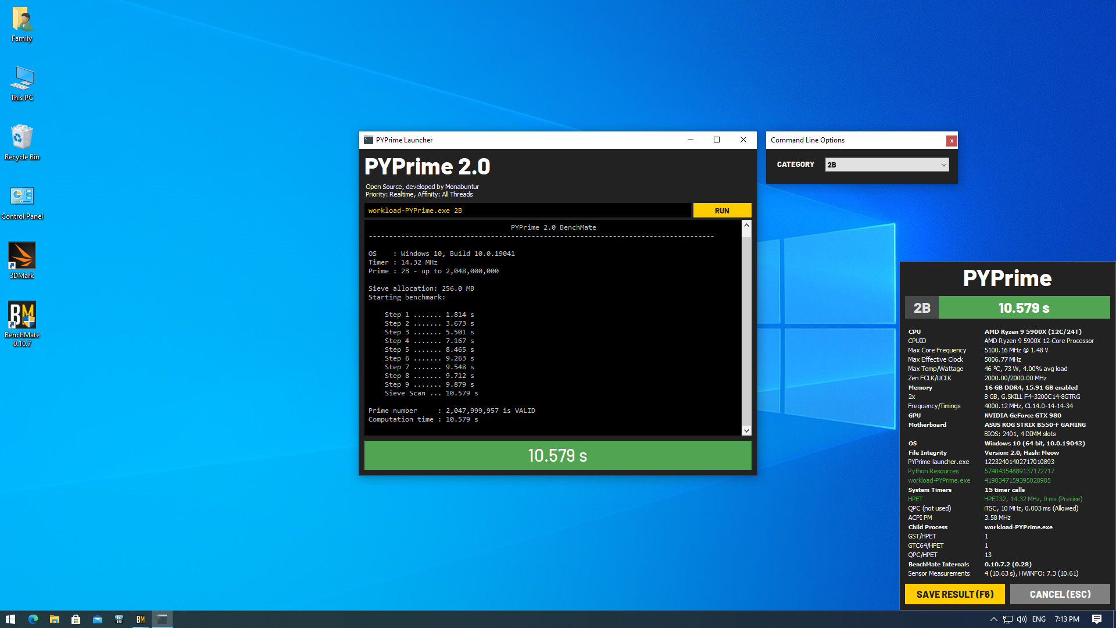The image size is (1116, 628).
Task: Click the BenchMate taskbar icon
Action: pos(140,619)
